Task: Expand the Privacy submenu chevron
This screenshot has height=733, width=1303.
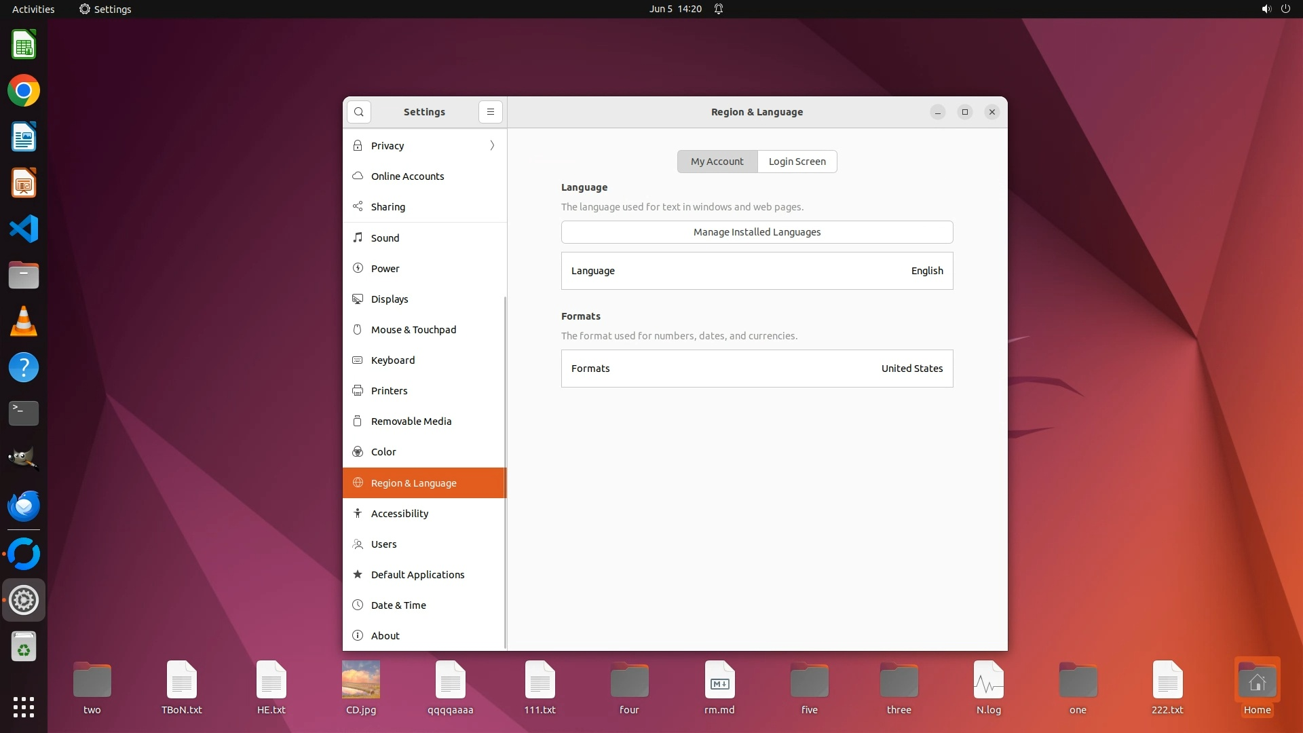Action: 492,146
